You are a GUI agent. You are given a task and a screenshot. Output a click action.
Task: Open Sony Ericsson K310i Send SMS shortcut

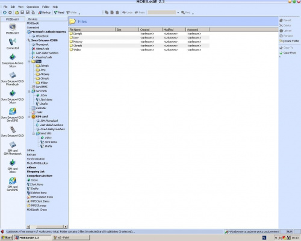(x=13, y=115)
